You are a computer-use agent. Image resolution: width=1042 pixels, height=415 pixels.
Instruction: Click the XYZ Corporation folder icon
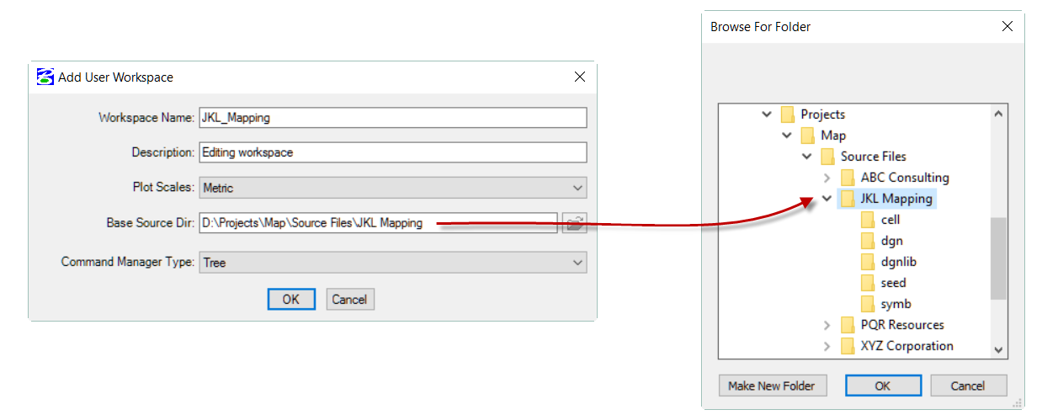[848, 346]
